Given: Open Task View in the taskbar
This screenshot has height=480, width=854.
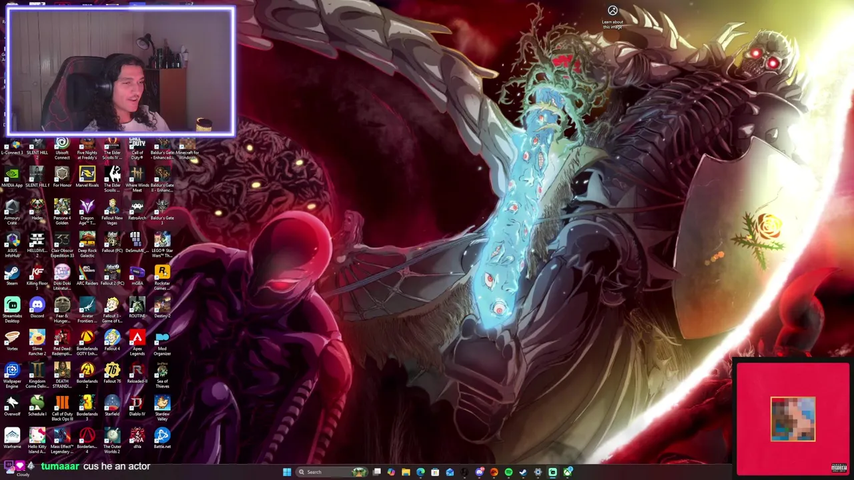Looking at the screenshot, I should click(x=377, y=472).
